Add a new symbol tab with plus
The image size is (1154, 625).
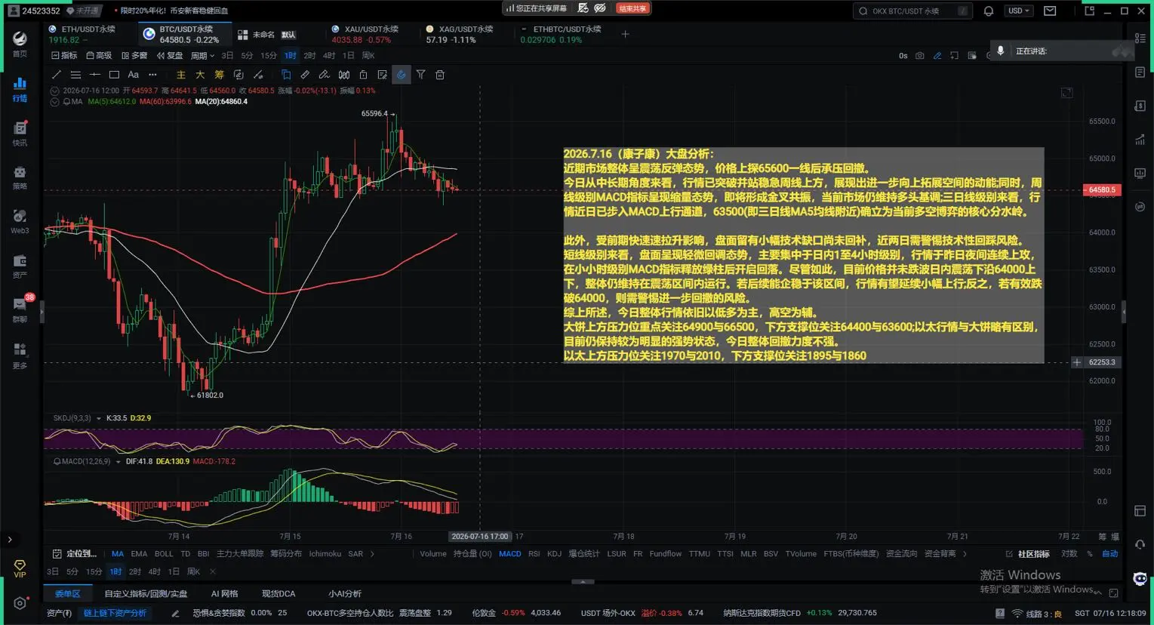point(625,34)
